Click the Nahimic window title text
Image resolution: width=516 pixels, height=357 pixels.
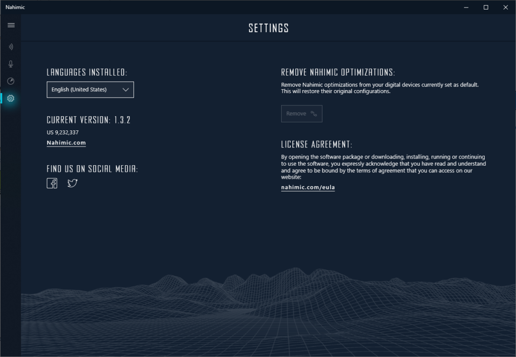15,7
